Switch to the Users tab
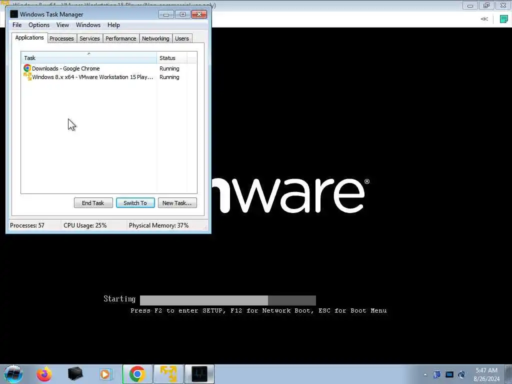Viewport: 512px width, 384px height. pos(182,38)
